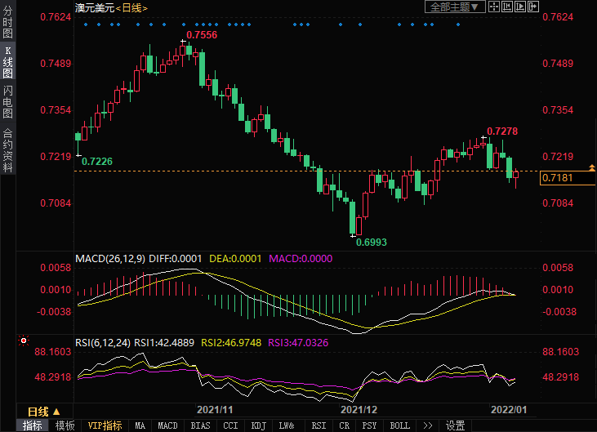597x432 pixels.
Task: Click the playback replay icon in top toolbar
Action: [521, 7]
